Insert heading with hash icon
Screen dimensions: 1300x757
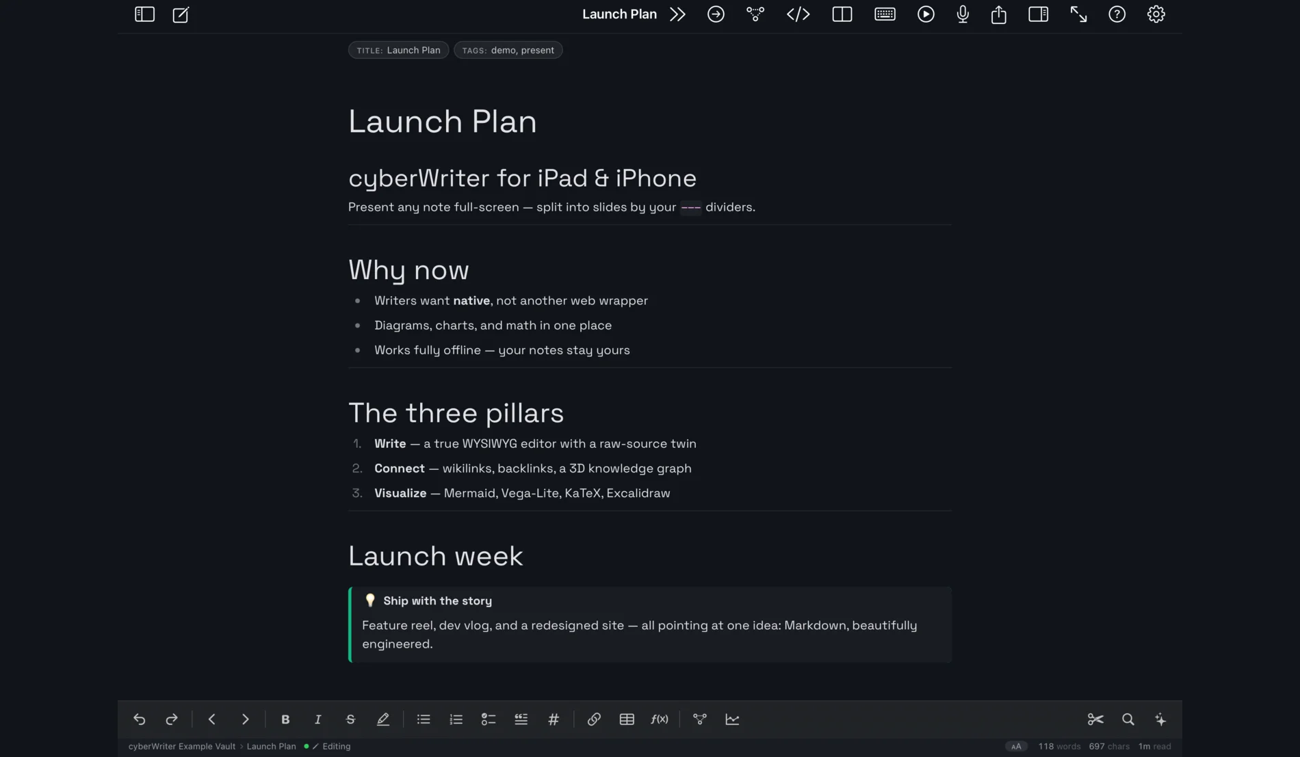click(x=554, y=719)
